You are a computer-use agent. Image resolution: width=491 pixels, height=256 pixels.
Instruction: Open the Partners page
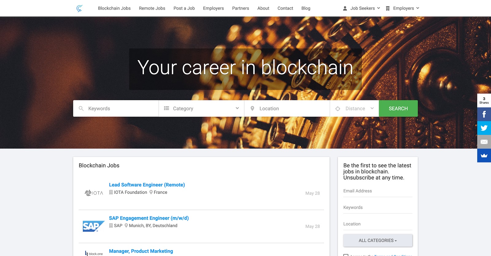[x=241, y=8]
